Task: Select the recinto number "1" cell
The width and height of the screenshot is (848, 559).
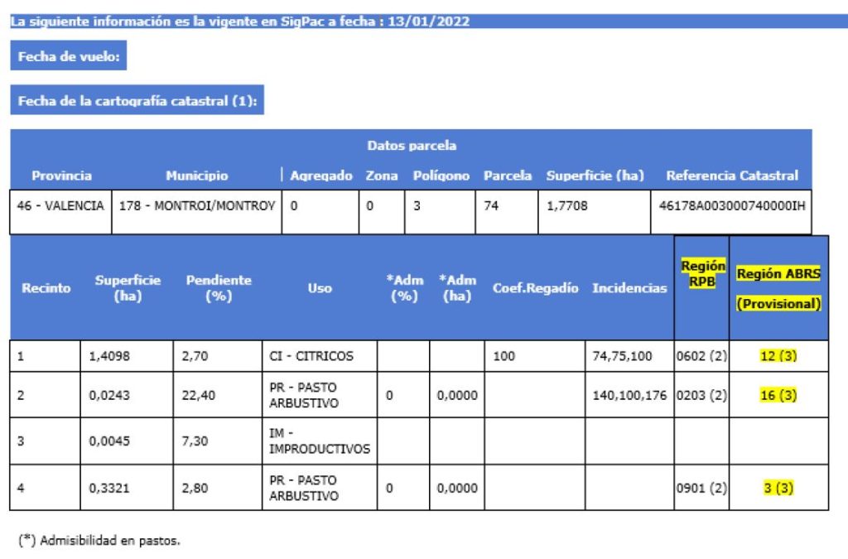Action: pos(45,356)
